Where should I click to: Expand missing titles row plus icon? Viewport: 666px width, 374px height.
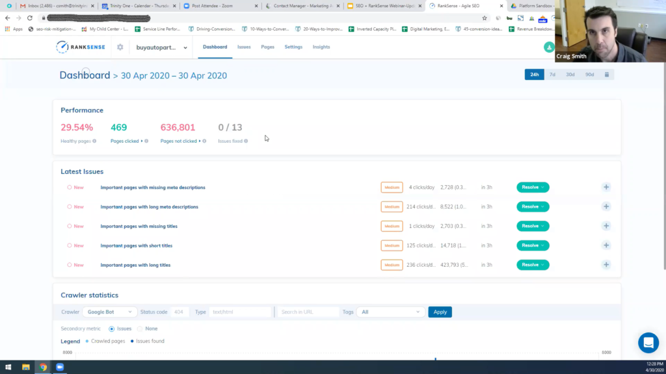[606, 226]
